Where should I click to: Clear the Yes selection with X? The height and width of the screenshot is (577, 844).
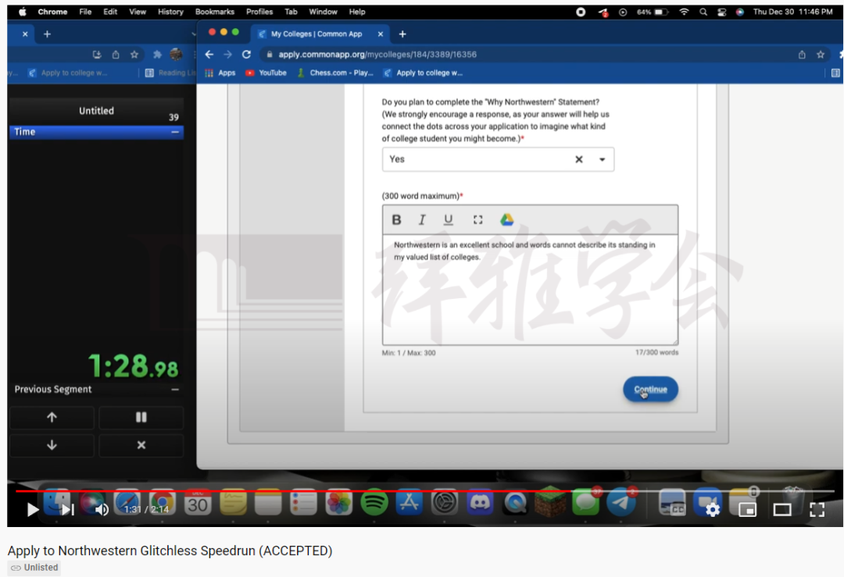click(x=578, y=159)
